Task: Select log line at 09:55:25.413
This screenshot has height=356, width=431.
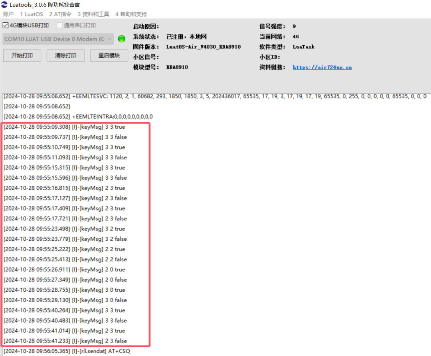Action: (x=65, y=260)
